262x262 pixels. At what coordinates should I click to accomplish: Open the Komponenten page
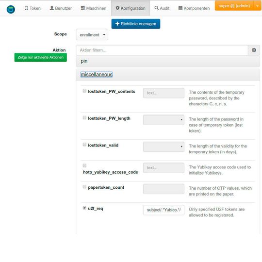pos(194,8)
